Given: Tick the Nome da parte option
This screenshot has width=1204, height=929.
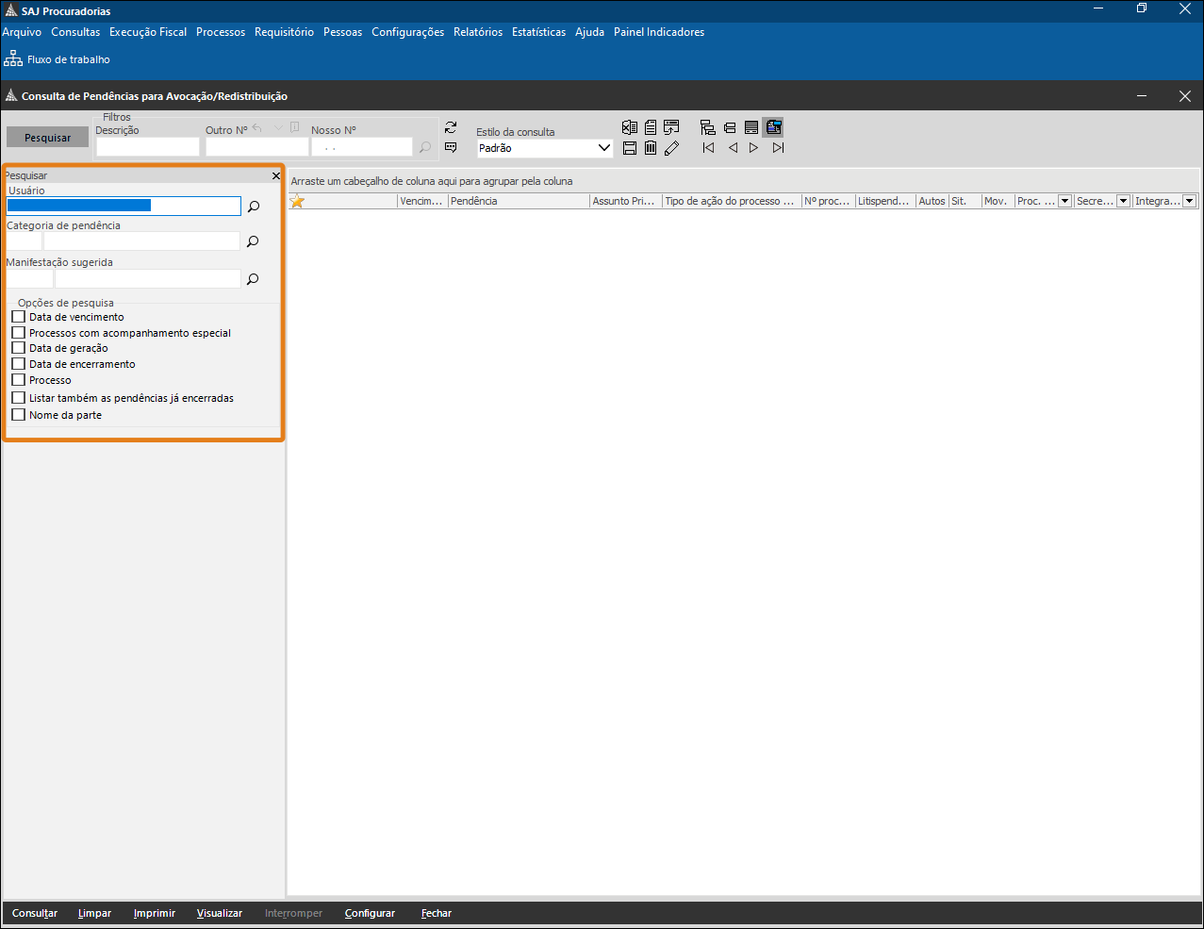Looking at the screenshot, I should click(18, 415).
